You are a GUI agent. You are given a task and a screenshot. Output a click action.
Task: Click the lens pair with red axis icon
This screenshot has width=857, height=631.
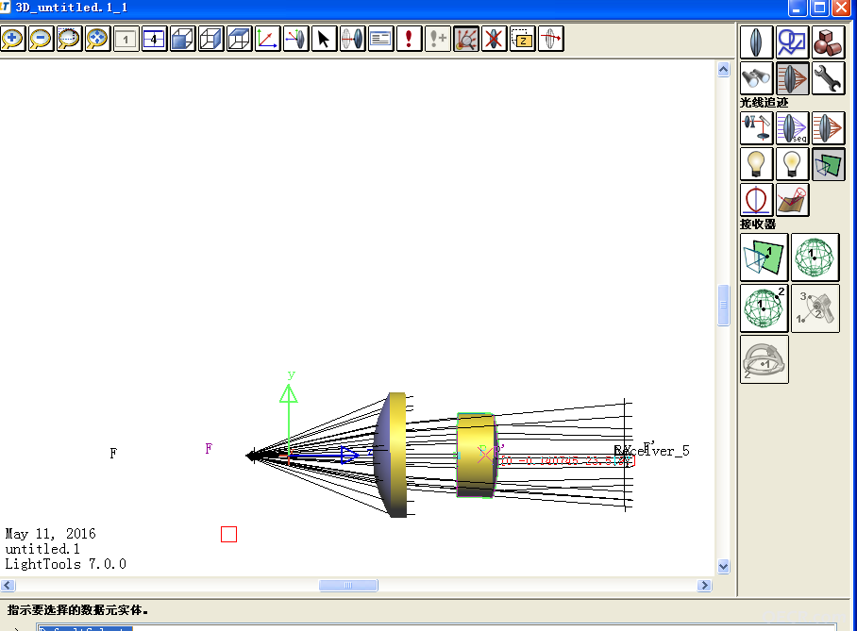pyautogui.click(x=353, y=39)
